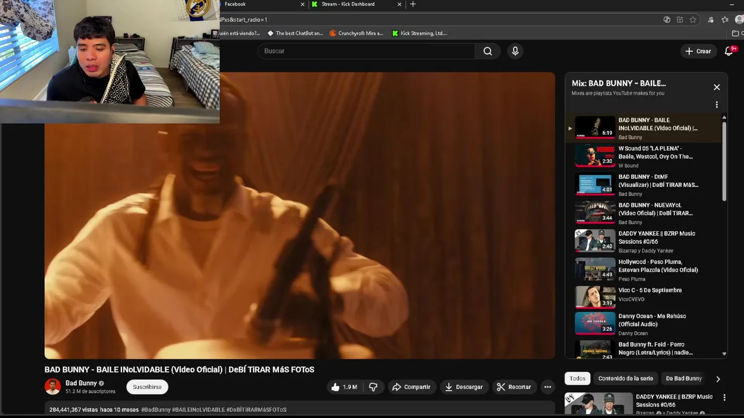Image resolution: width=744 pixels, height=418 pixels.
Task: Open Kick Streaming bookmark
Action: pyautogui.click(x=420, y=33)
